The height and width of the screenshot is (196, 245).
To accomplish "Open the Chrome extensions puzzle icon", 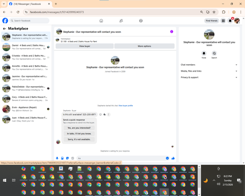I will (223, 12).
